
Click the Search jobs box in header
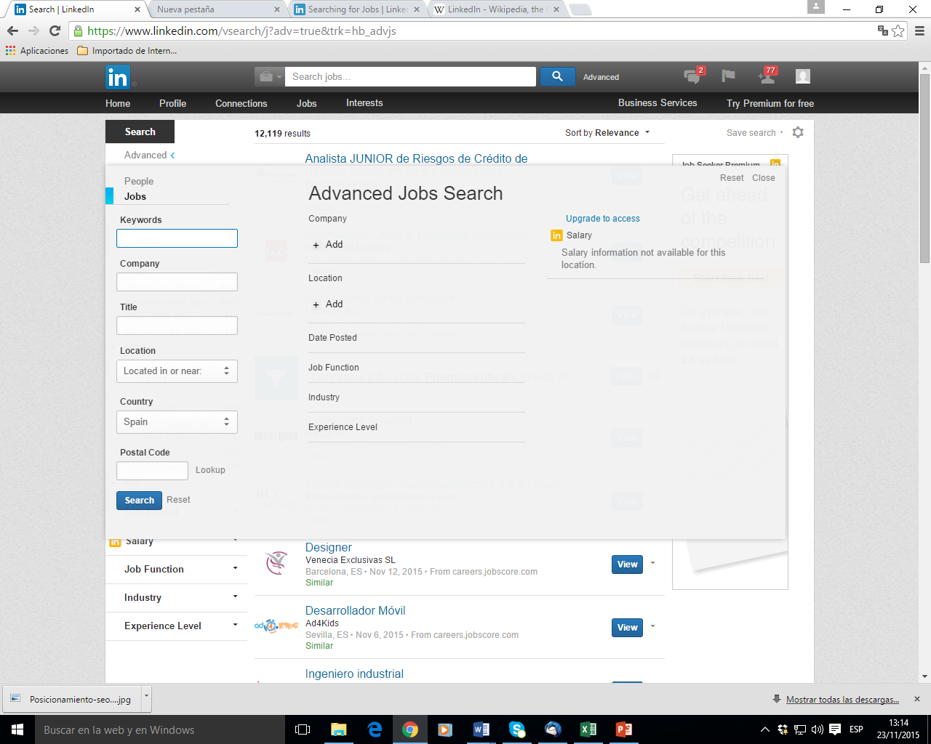410,77
